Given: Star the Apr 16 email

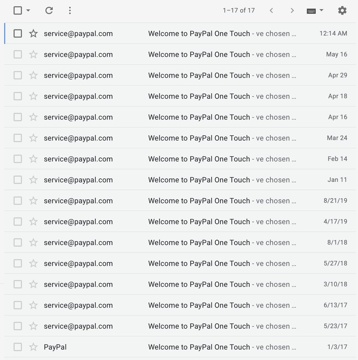Looking at the screenshot, I should [33, 117].
